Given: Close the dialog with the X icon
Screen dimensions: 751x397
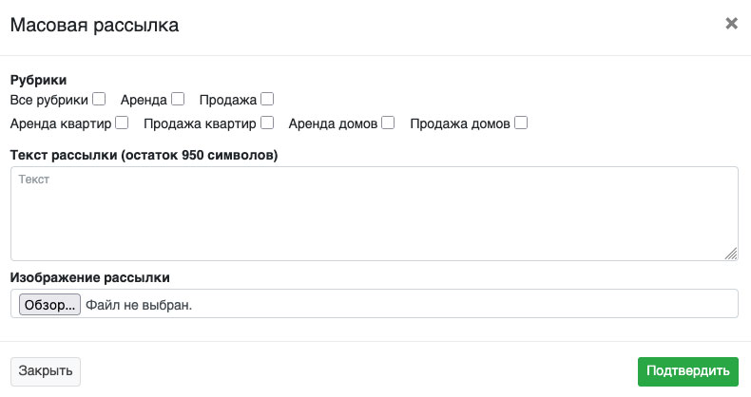Looking at the screenshot, I should coord(731,24).
